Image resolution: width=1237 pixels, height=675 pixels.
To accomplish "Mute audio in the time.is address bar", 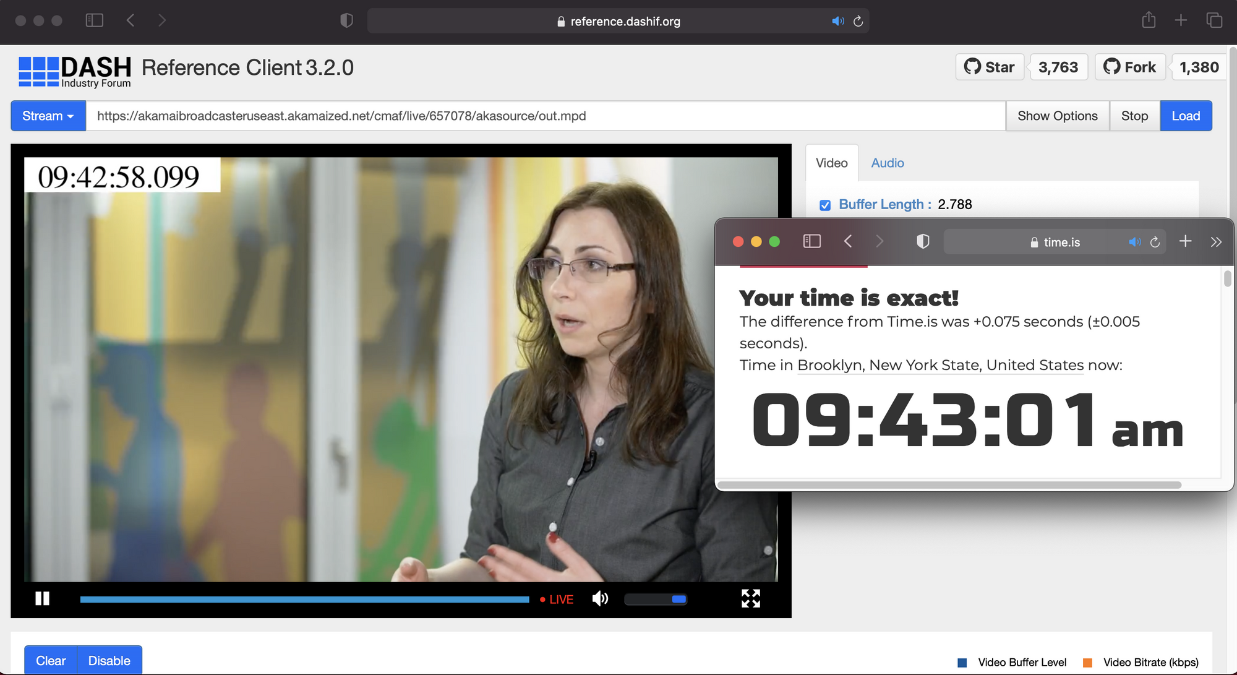I will pos(1135,242).
